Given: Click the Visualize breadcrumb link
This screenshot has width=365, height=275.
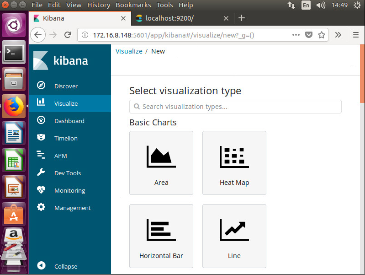Looking at the screenshot, I should click(x=129, y=51).
